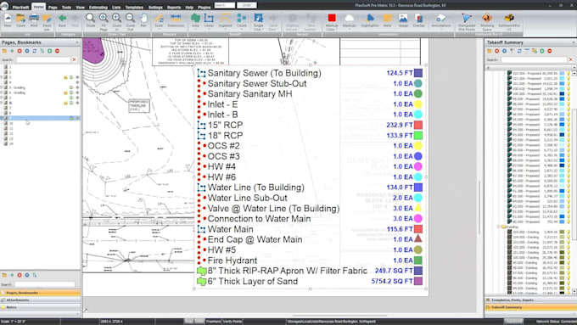Open the Takeoff Summary column header dropdown
This screenshot has height=325, width=577.
[574, 68]
